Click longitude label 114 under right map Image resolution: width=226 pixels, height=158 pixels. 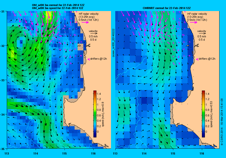(x=144, y=153)
